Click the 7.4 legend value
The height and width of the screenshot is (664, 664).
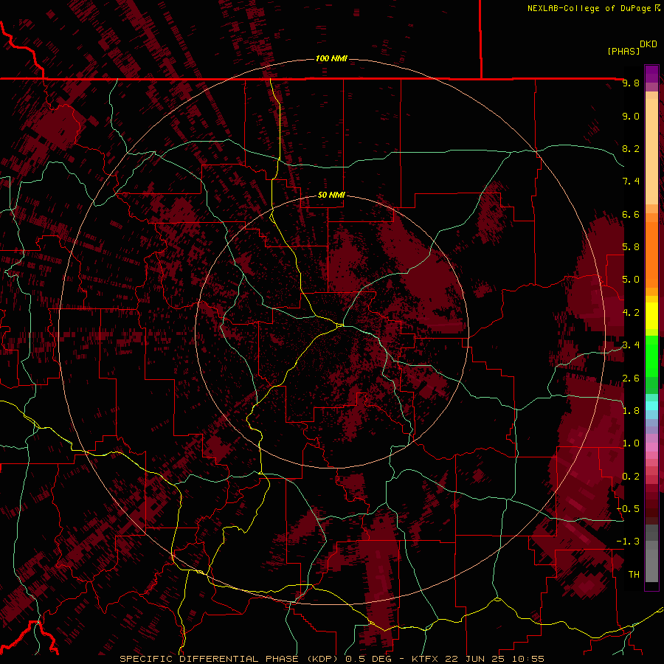point(631,181)
